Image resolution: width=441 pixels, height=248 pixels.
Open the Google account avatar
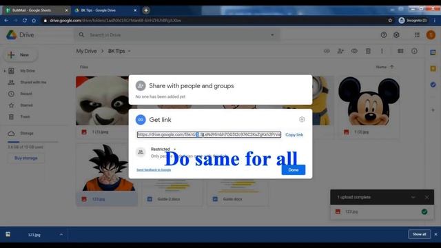coord(431,35)
